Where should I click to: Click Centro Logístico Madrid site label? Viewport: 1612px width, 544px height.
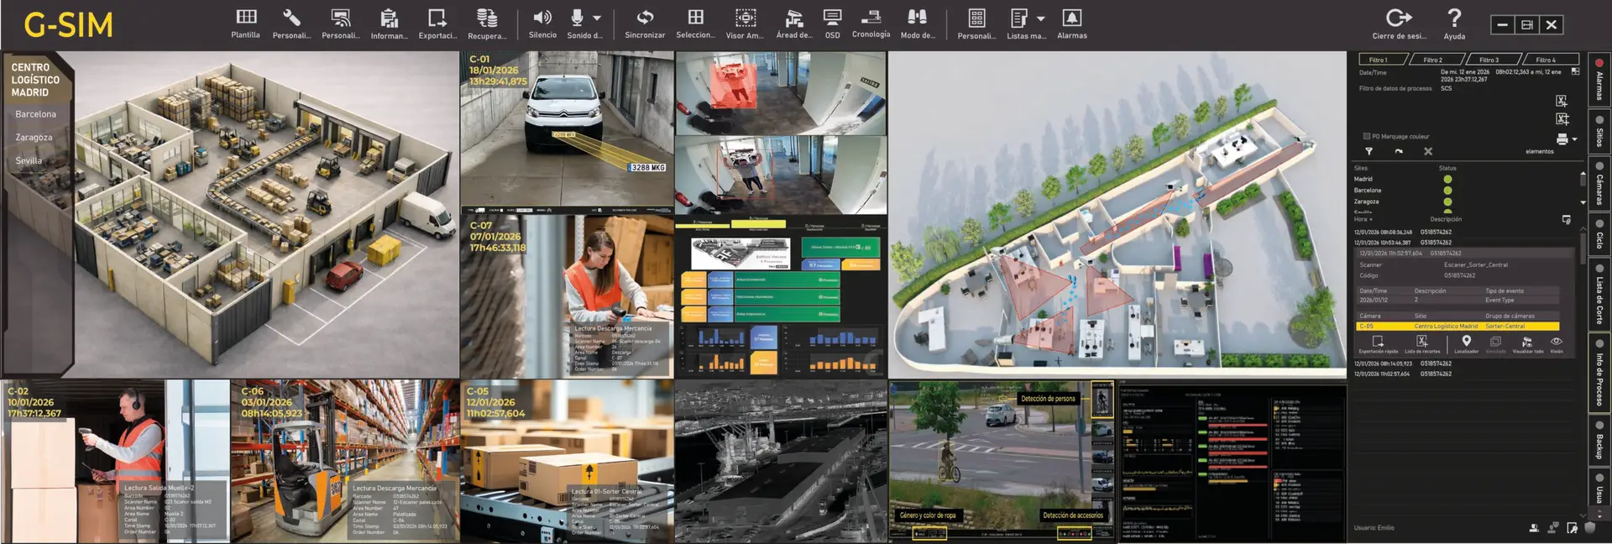pyautogui.click(x=35, y=80)
